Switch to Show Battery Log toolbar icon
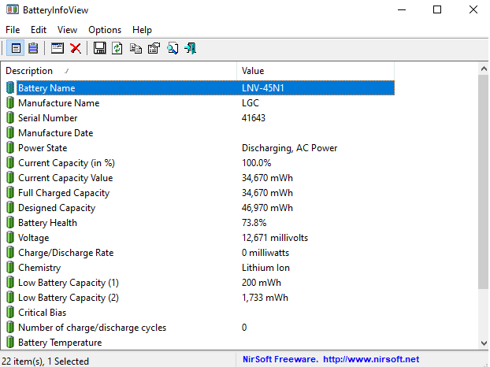 click(33, 48)
